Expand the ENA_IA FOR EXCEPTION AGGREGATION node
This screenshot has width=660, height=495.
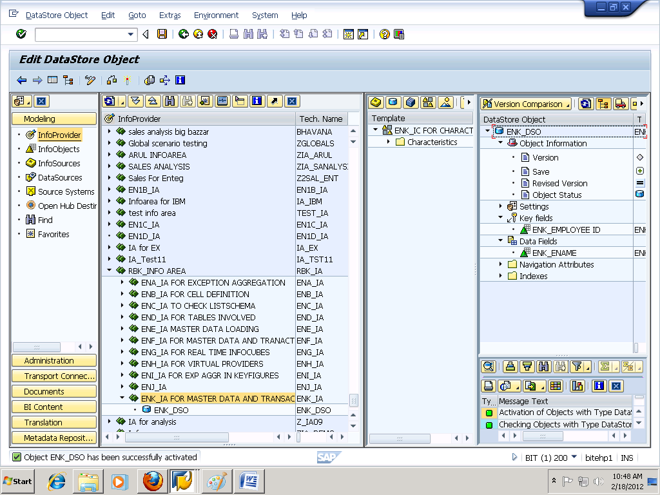(122, 282)
